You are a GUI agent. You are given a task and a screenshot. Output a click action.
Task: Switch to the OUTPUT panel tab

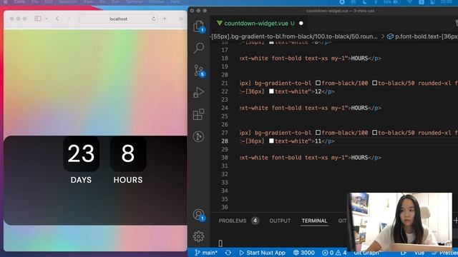(x=280, y=221)
